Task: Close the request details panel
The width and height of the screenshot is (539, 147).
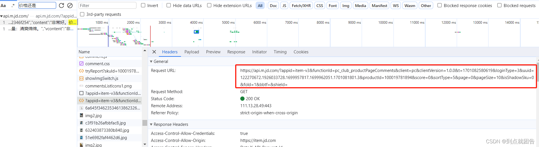Action: [154, 52]
